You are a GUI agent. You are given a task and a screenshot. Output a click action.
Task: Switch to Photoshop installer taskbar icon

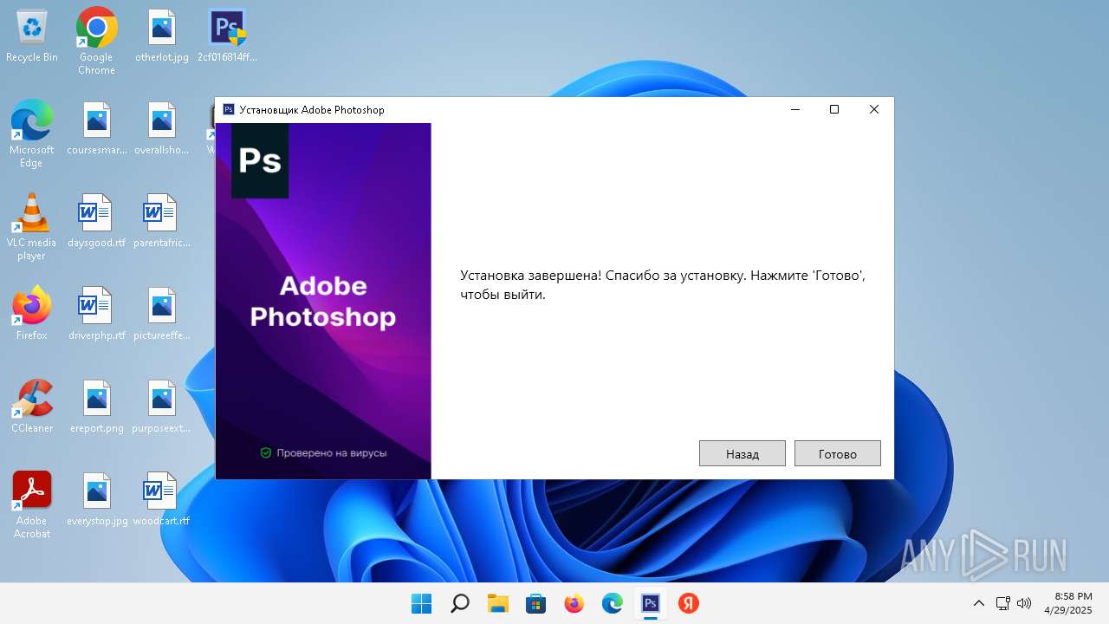650,603
